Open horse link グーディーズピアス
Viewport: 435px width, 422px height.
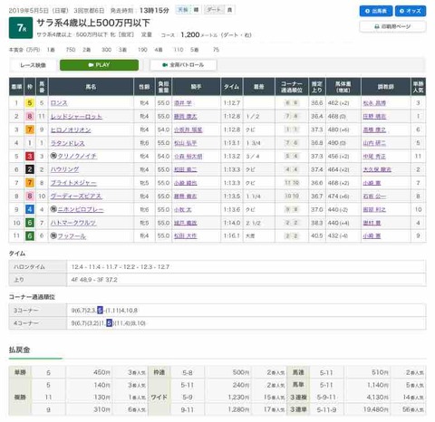tap(76, 197)
